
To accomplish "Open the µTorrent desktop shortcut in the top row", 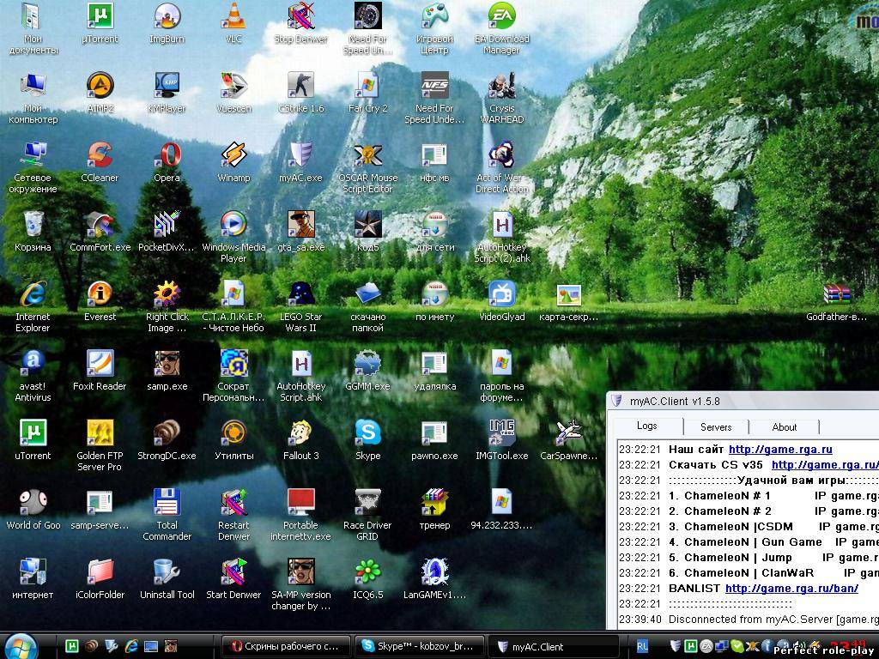I will [100, 23].
